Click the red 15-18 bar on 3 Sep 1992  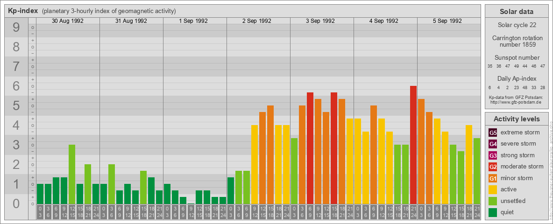[x=334, y=148]
